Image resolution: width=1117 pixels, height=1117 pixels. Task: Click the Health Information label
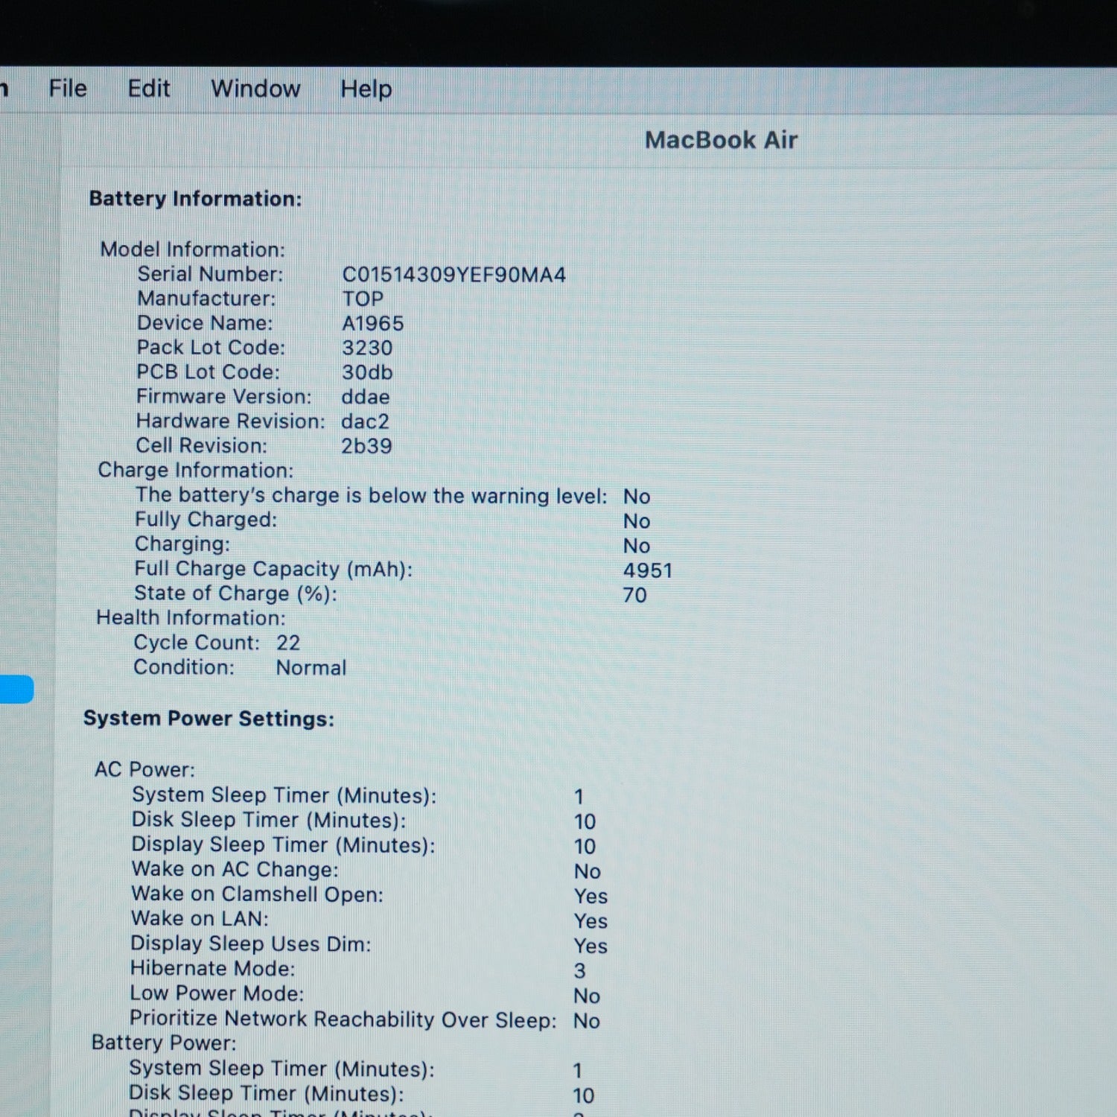click(191, 618)
